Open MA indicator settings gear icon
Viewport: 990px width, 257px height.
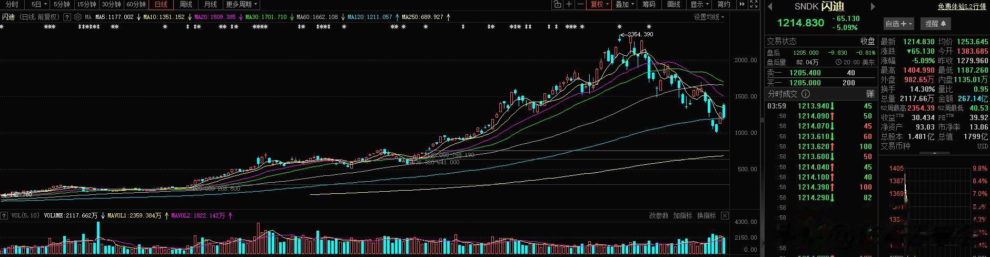[x=78, y=17]
